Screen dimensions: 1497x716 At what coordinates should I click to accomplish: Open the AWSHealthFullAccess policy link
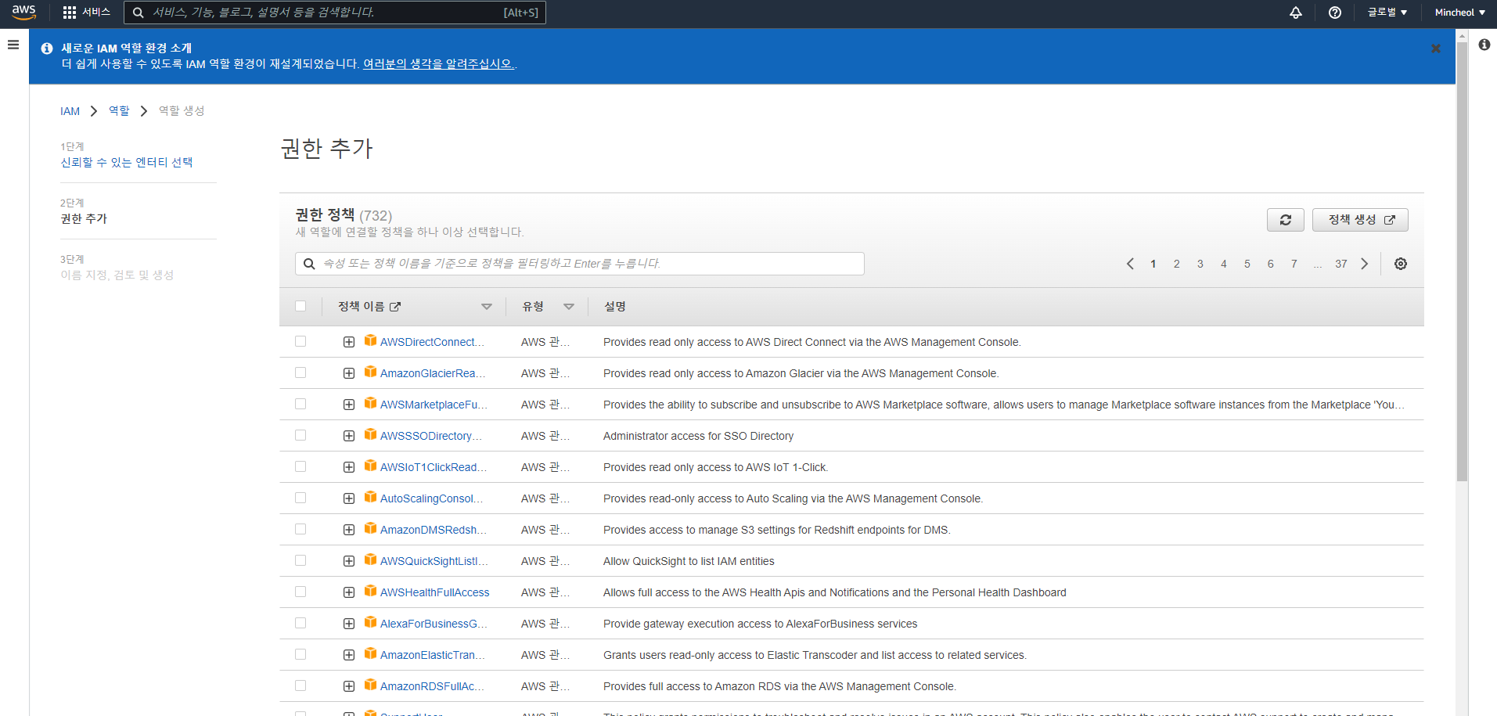pos(434,592)
